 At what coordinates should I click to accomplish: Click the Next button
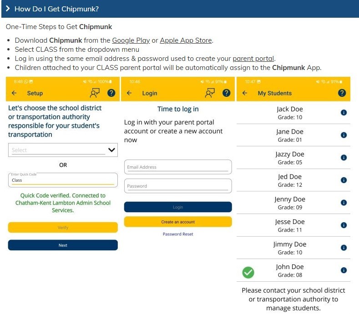tap(63, 245)
